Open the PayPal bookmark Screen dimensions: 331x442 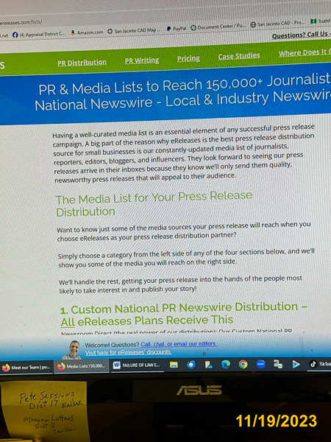coord(177,29)
